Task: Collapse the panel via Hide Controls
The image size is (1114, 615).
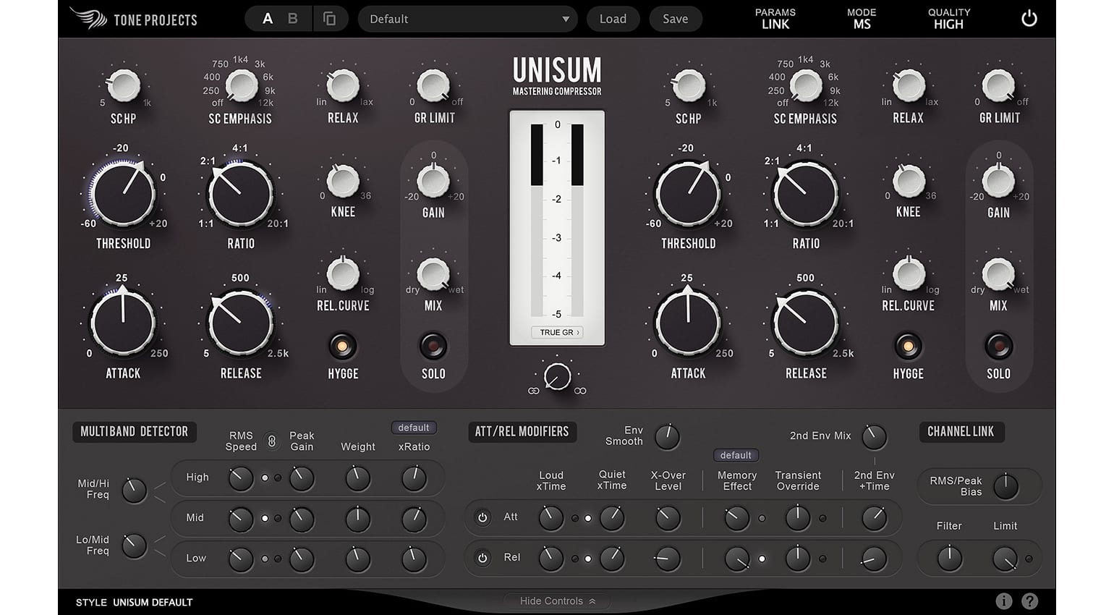Action: [557, 601]
